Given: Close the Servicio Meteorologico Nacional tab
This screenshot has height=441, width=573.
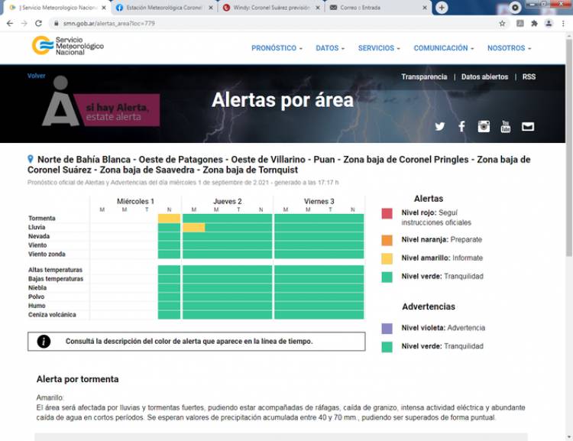Looking at the screenshot, I should pyautogui.click(x=104, y=8).
